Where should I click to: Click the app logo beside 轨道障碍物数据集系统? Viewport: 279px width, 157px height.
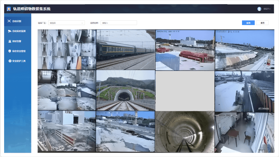click(9, 9)
